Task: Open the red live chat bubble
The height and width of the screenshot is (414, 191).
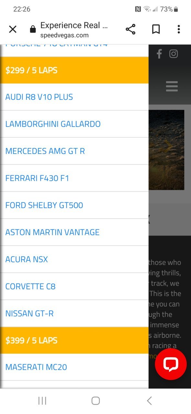Action: point(171,364)
